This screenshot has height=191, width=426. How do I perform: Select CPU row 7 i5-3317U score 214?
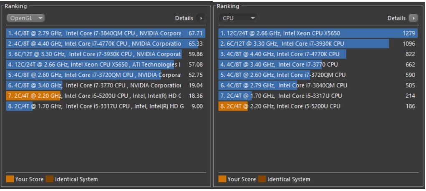tap(318, 96)
